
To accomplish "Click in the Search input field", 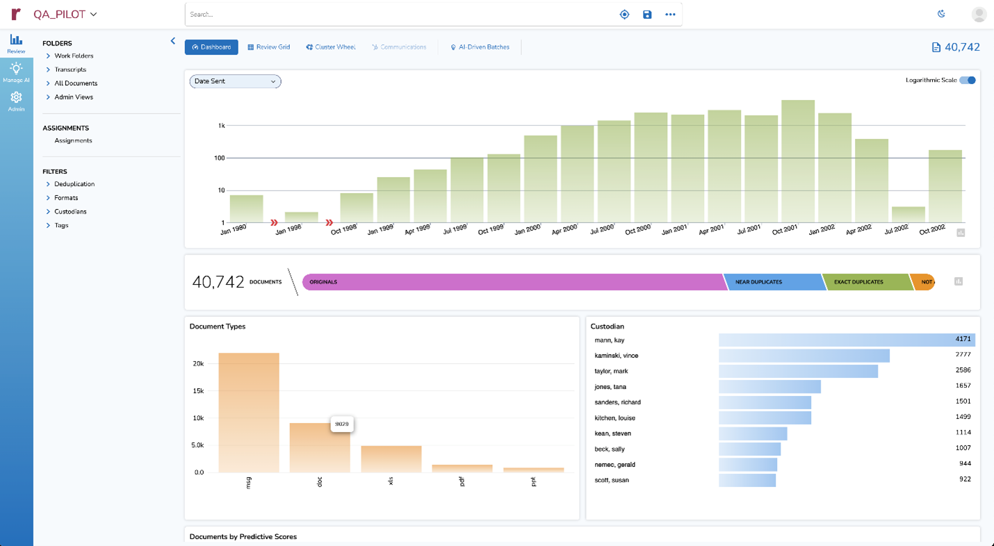I will (400, 14).
